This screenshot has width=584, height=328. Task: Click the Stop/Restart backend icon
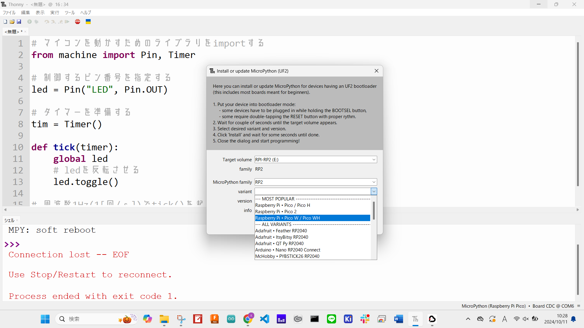(78, 22)
